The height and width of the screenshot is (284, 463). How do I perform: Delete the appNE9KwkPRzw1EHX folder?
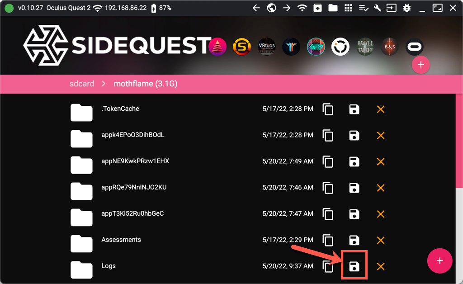[381, 162]
